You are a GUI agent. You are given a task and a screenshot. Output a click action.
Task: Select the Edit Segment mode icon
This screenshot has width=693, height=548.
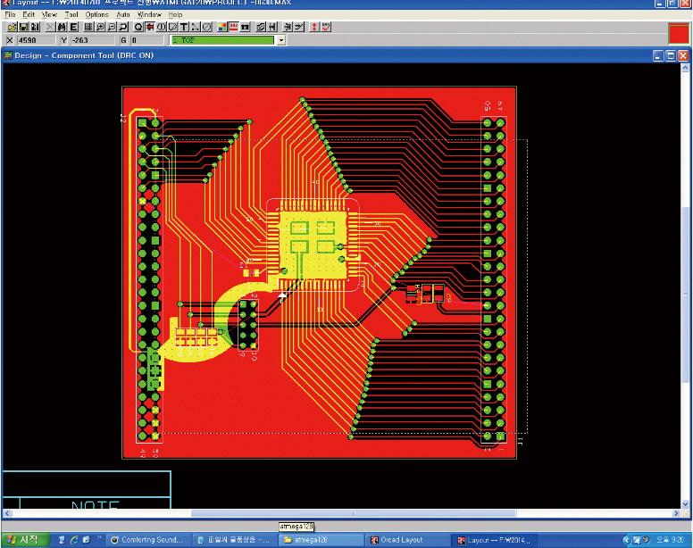288,27
